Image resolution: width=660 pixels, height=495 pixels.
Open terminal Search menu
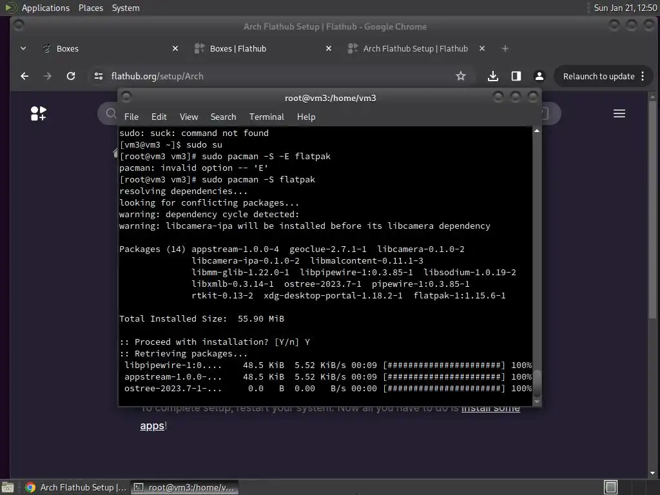click(223, 117)
